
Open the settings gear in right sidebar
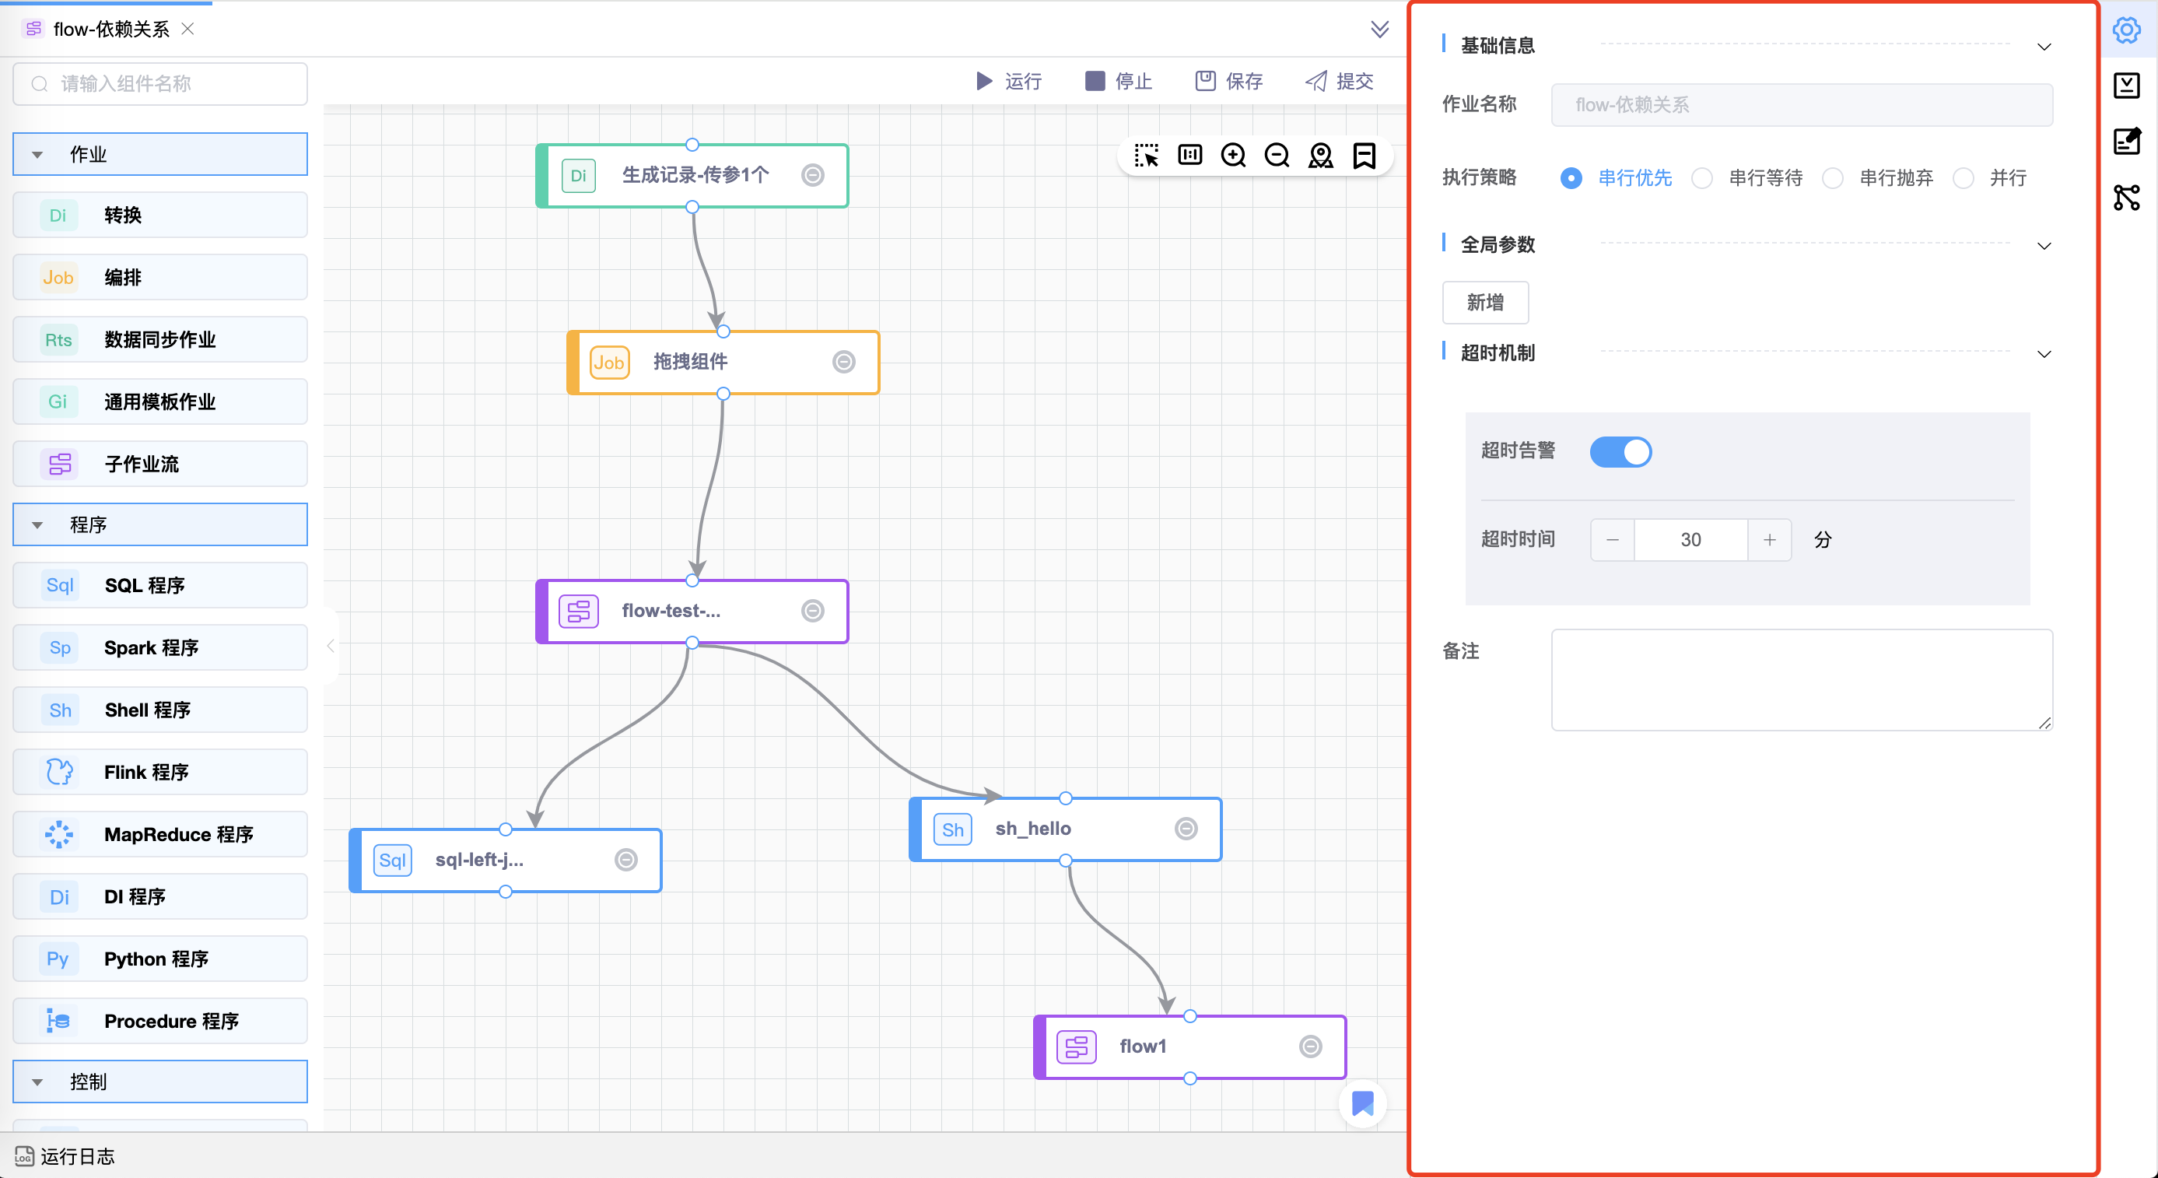coord(2126,30)
